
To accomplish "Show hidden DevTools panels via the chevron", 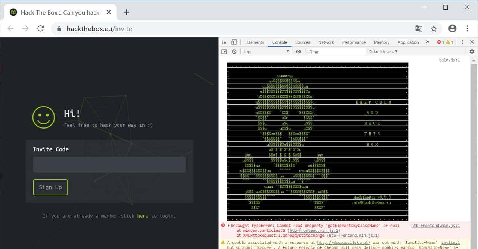I will 428,42.
